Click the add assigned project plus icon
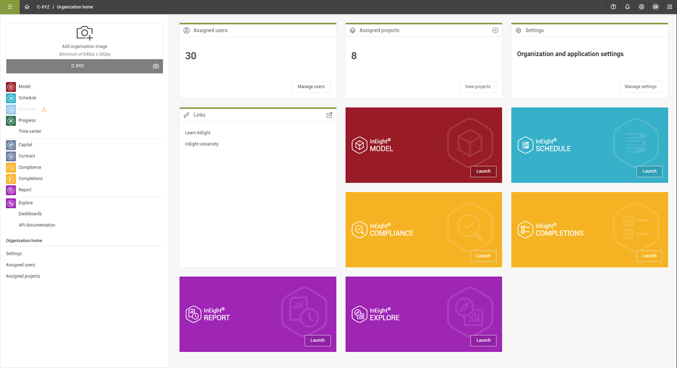The height and width of the screenshot is (368, 677). point(495,30)
